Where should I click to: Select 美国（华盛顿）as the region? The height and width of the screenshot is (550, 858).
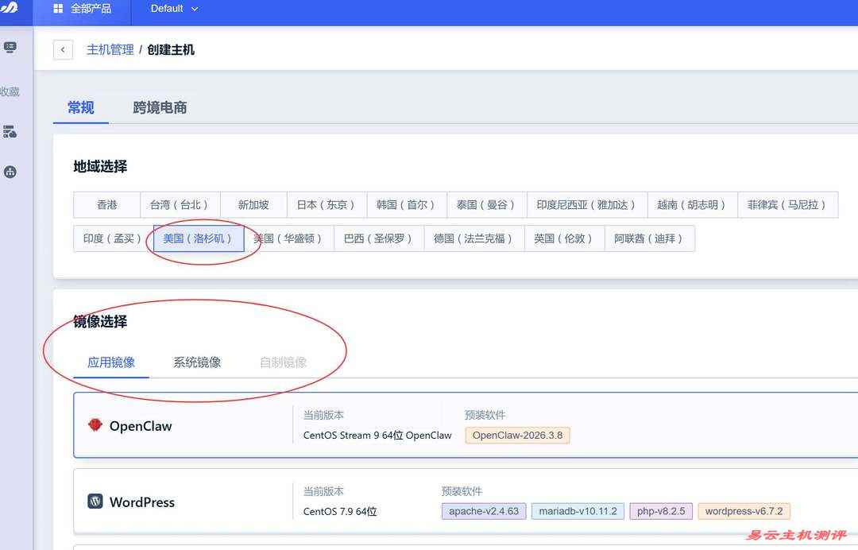pos(288,238)
